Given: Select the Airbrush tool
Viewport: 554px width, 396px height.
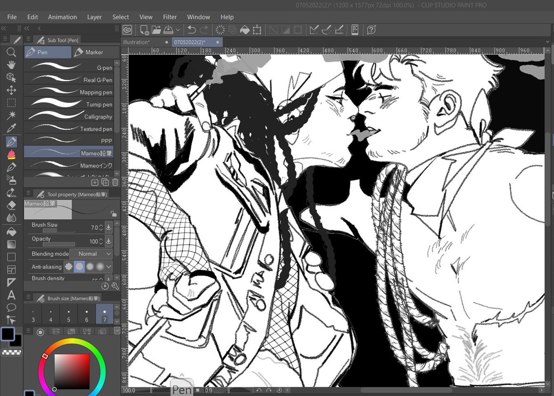Looking at the screenshot, I should click(12, 180).
